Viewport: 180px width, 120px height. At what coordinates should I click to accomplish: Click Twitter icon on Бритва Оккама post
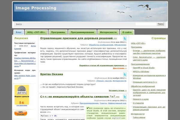125,74
